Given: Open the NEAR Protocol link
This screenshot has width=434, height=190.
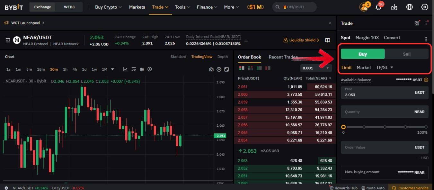Looking at the screenshot, I should click(x=36, y=44).
